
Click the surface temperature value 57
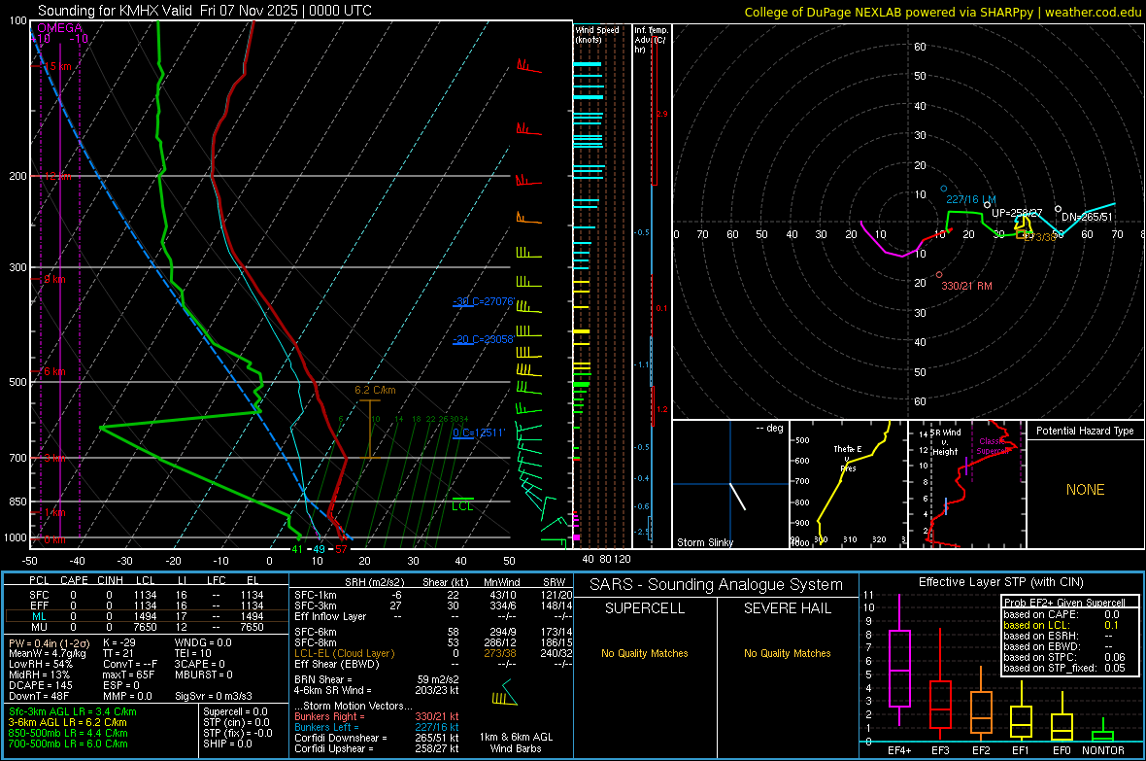pos(341,549)
